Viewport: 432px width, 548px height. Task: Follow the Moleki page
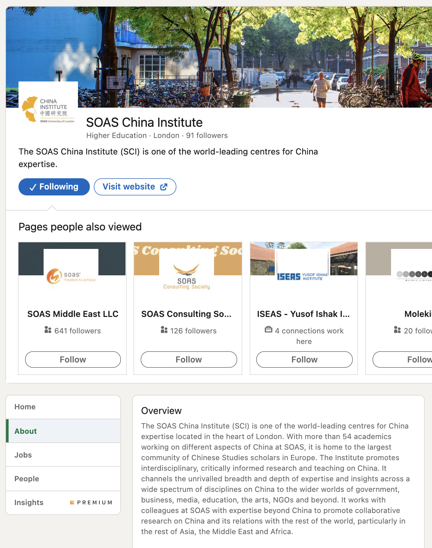click(402, 360)
